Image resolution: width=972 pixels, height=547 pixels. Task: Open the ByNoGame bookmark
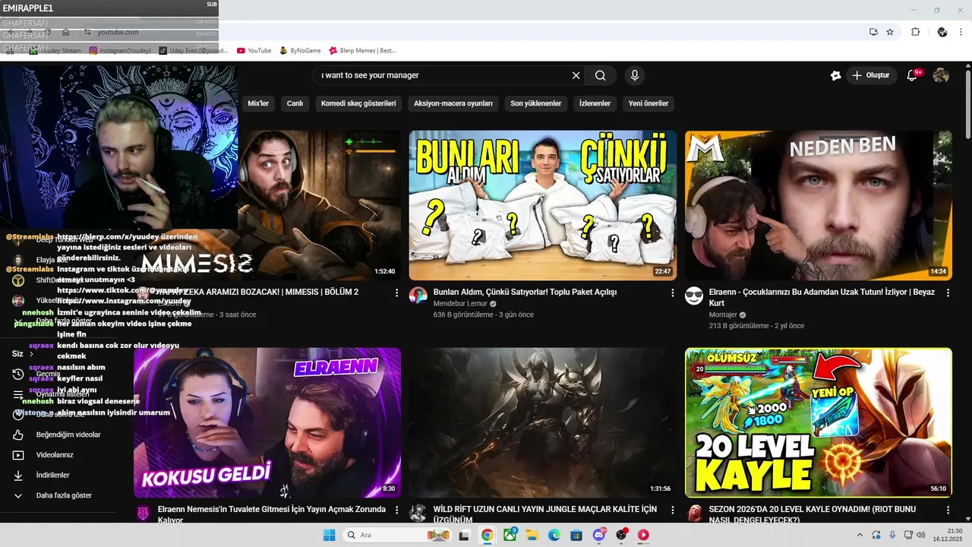tap(300, 51)
